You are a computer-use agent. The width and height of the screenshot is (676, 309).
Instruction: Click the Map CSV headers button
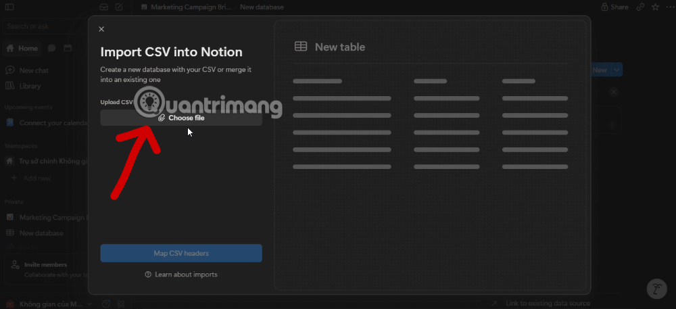(181, 254)
